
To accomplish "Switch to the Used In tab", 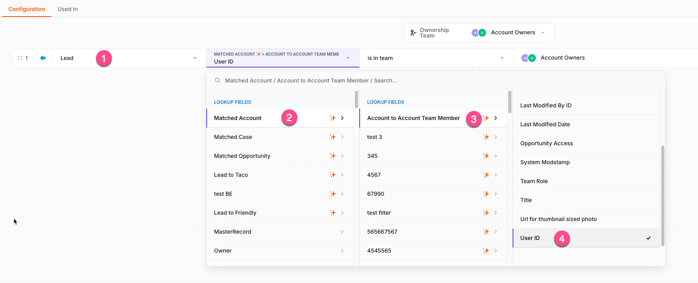I will pyautogui.click(x=68, y=9).
